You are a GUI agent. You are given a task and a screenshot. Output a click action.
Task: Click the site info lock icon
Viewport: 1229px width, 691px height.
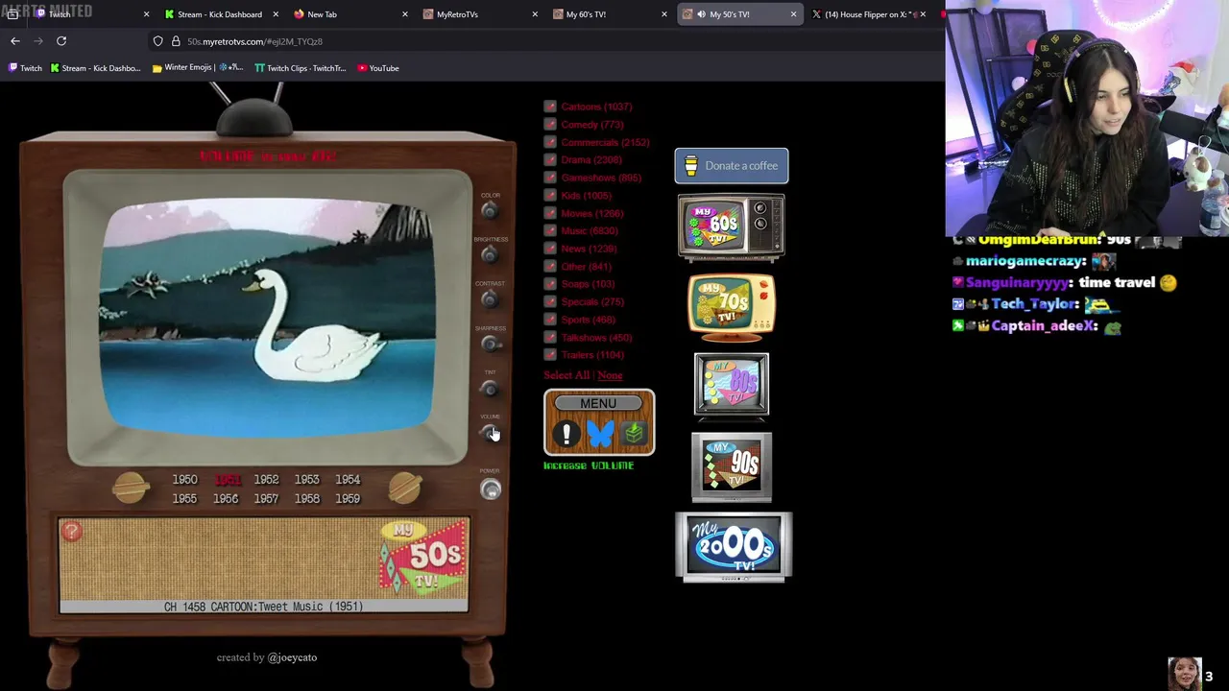pyautogui.click(x=176, y=41)
